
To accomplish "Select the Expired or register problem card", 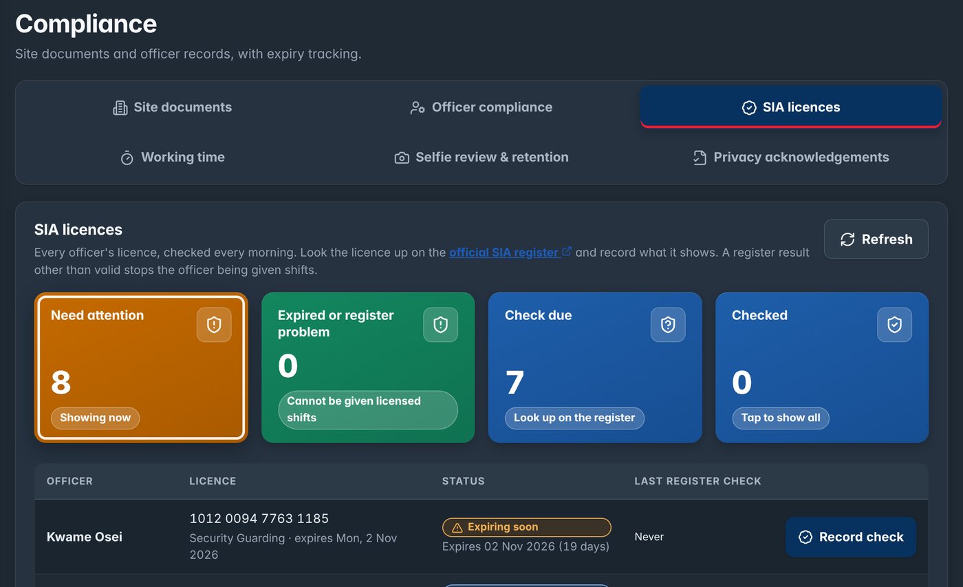I will click(368, 367).
